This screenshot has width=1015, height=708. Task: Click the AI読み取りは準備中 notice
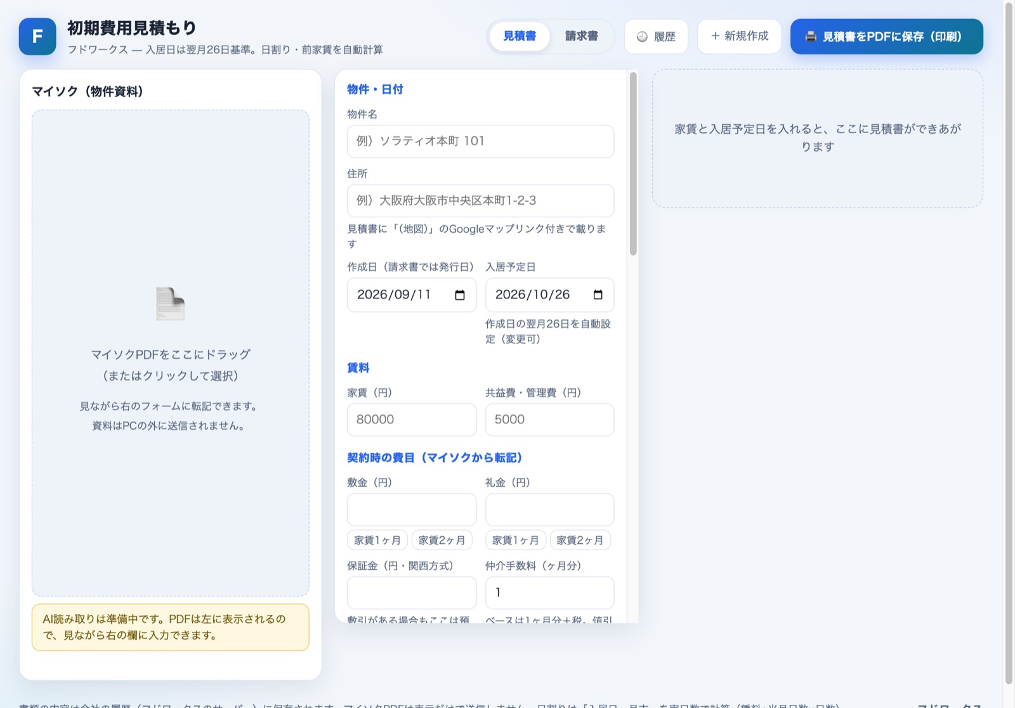point(171,628)
